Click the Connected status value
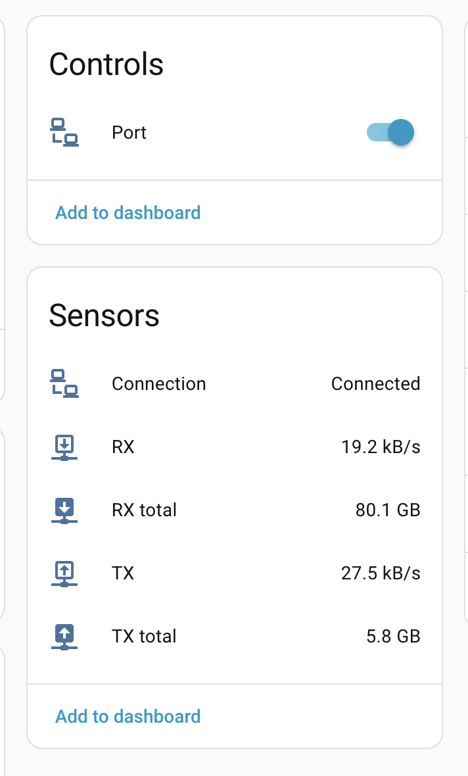This screenshot has height=776, width=468. tap(375, 384)
